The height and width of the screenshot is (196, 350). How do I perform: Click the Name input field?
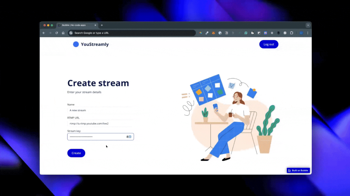pyautogui.click(x=101, y=110)
